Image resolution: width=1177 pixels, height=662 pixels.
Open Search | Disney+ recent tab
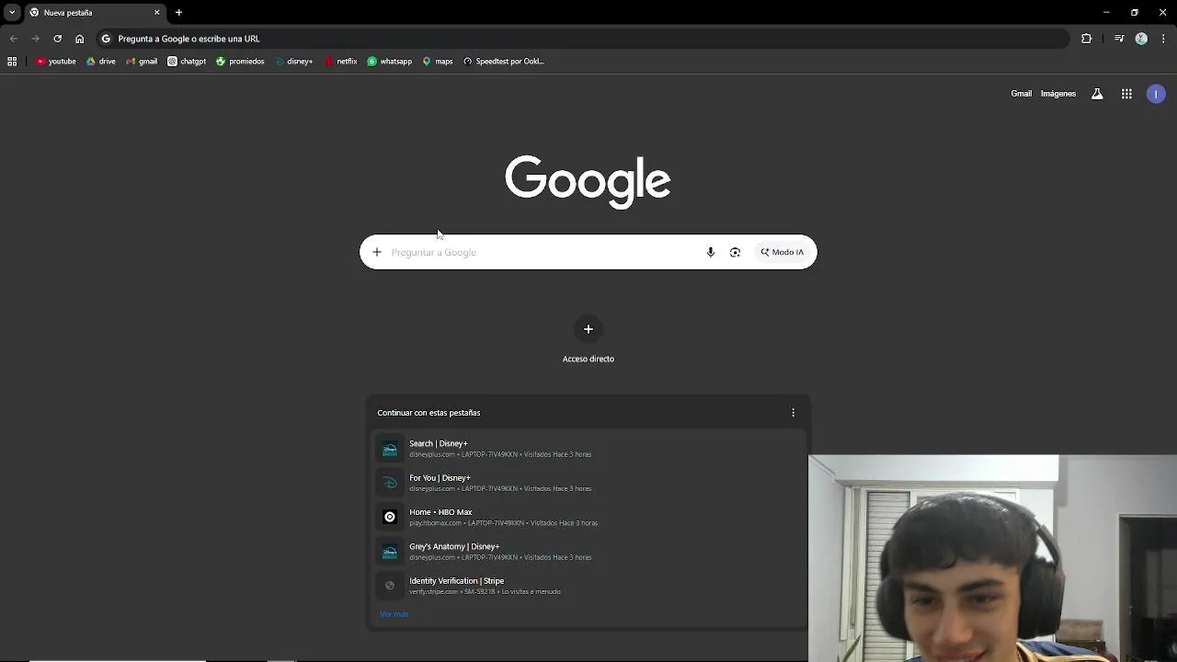pos(588,448)
